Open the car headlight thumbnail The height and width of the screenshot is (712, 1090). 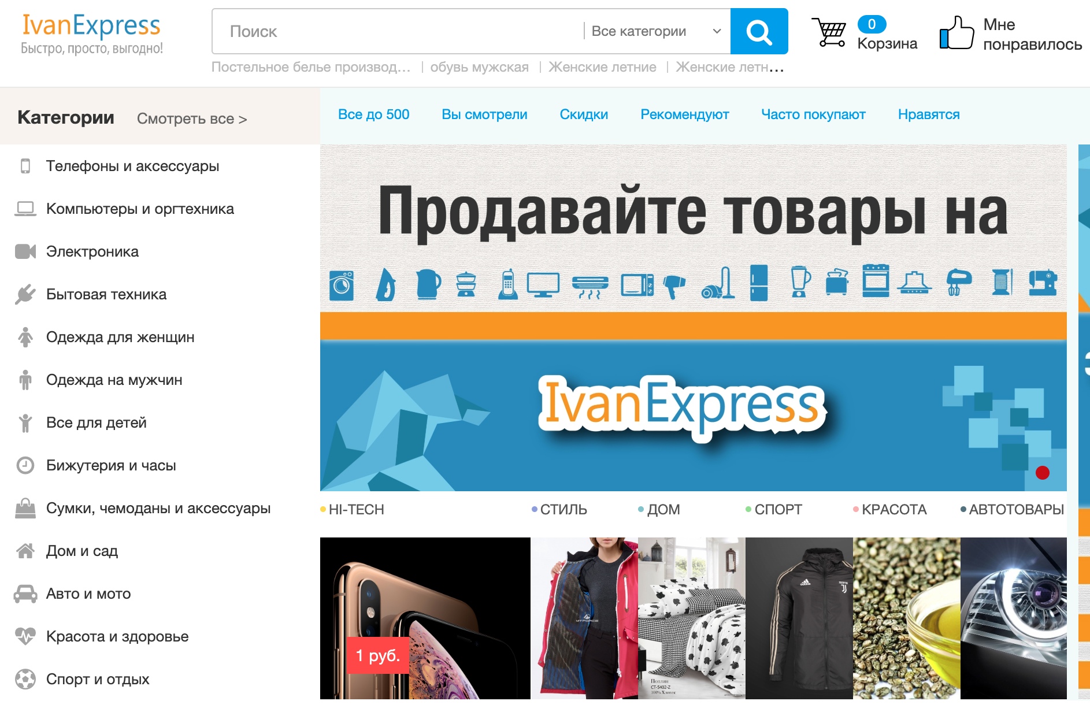1014,618
